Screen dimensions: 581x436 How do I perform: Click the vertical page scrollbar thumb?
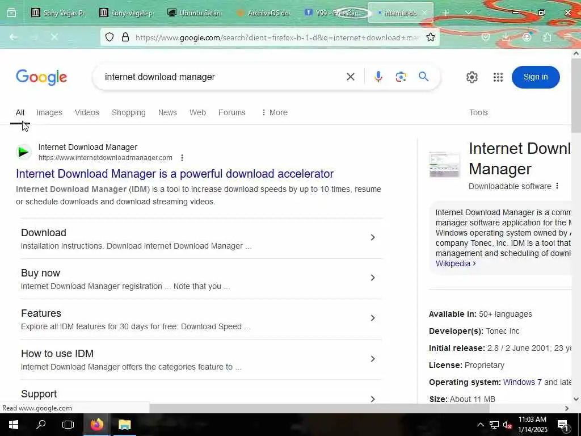576,95
